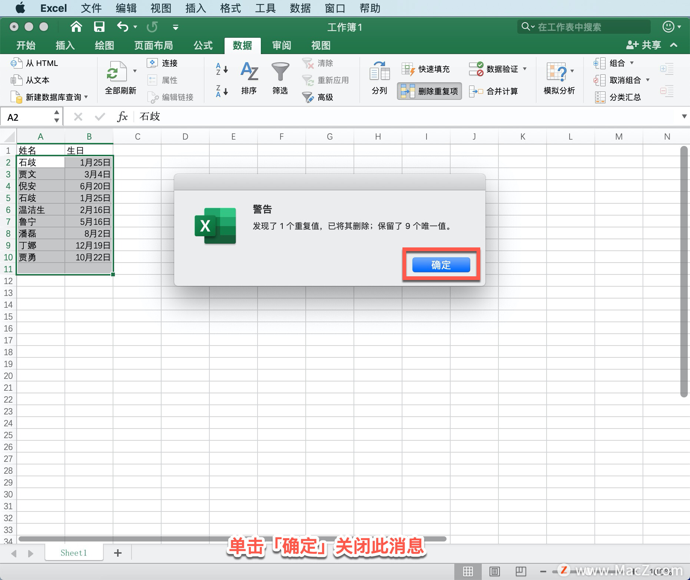Go to the next sheet arrow
Viewport: 690px width, 580px height.
(30, 553)
